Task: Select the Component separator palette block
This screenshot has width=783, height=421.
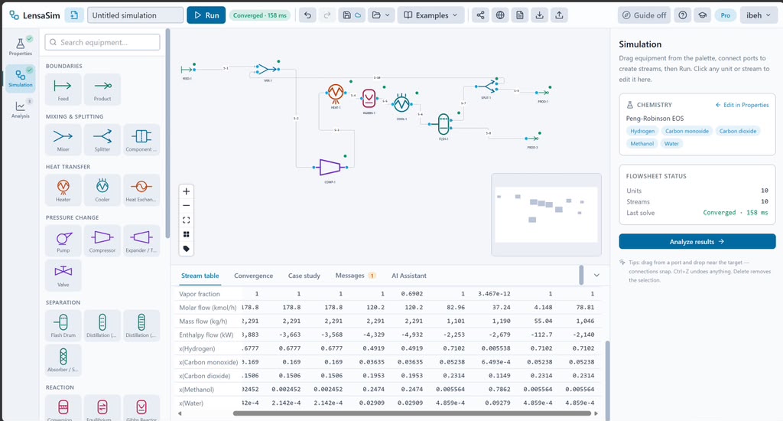Action: [x=141, y=139]
